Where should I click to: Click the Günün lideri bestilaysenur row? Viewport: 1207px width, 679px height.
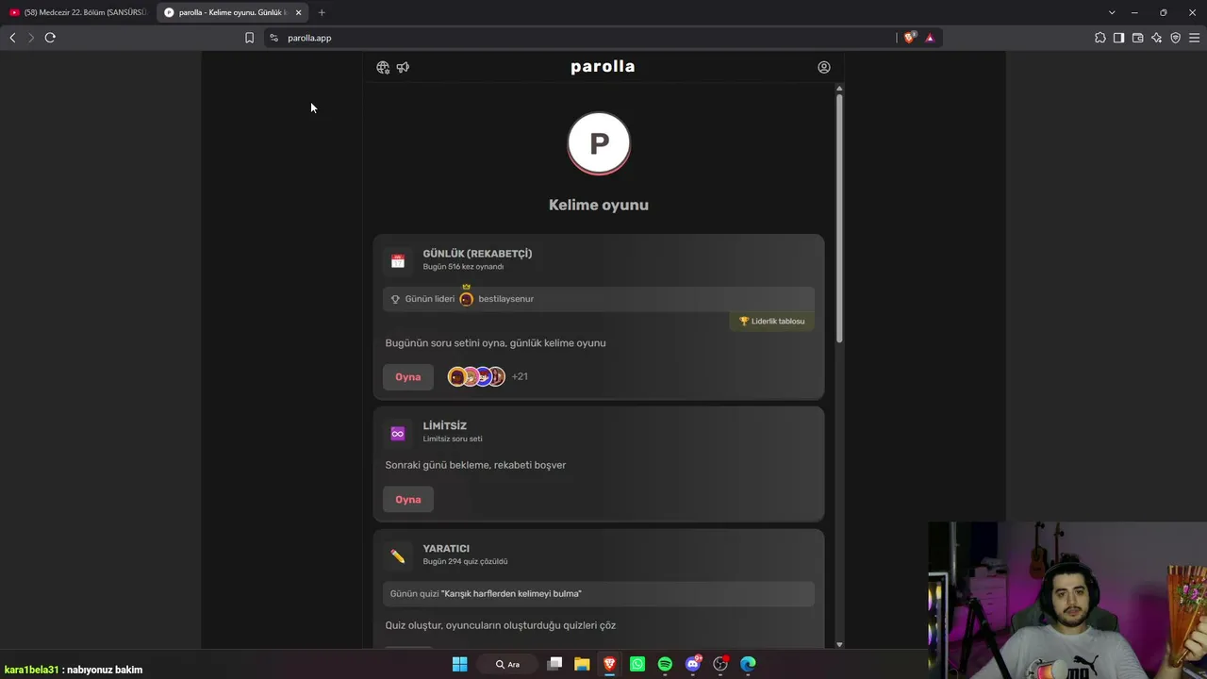pos(599,298)
